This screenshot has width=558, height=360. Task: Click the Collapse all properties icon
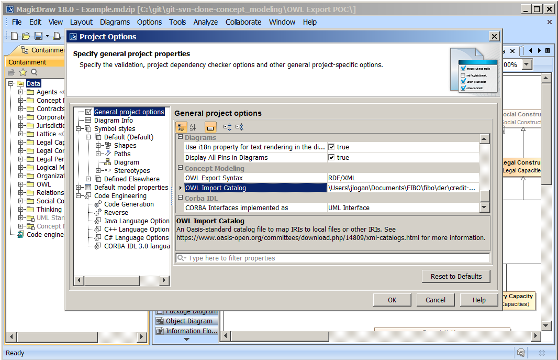pos(240,127)
